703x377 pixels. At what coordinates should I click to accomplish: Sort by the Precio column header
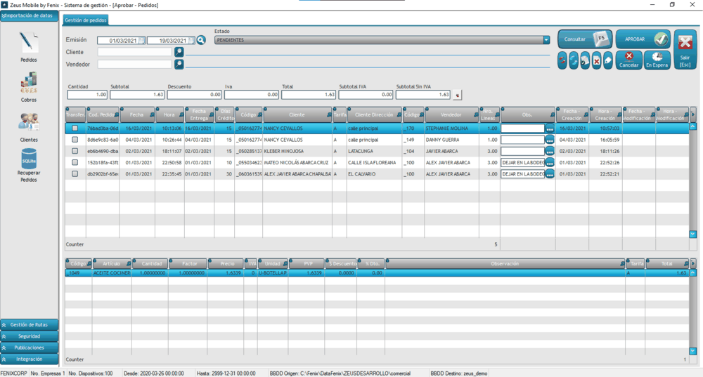[227, 264]
